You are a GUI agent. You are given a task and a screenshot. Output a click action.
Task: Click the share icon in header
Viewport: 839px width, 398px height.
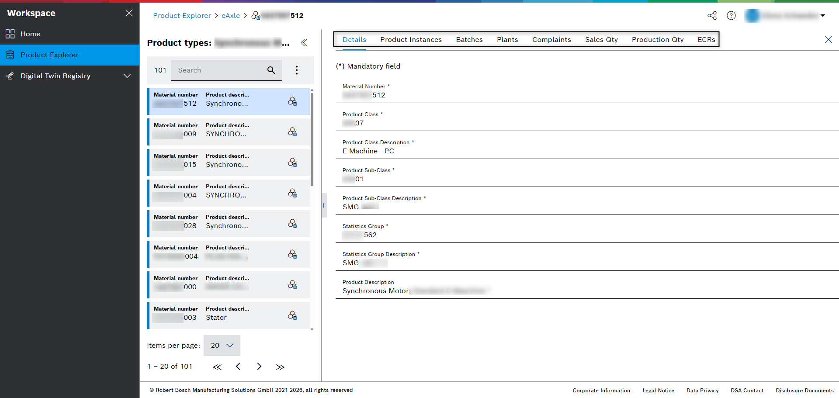[712, 16]
